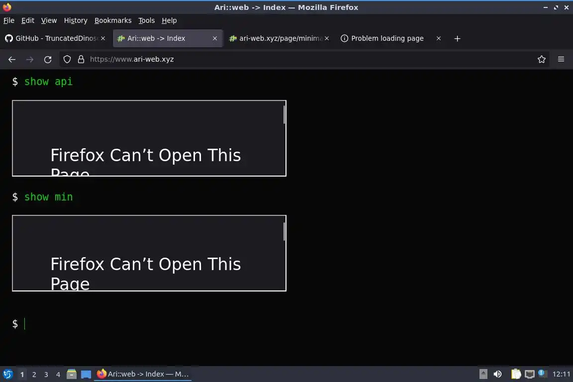Open the network connection tray icon
The image size is (573, 382).
pos(530,374)
